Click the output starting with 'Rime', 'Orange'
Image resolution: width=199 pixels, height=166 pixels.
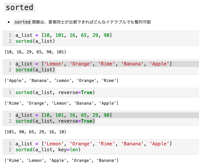coord(62,103)
